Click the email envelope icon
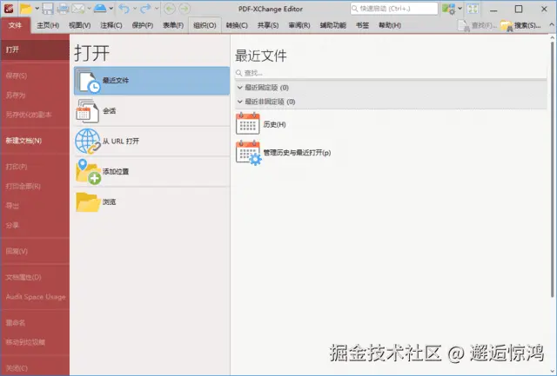557x376 pixels. pos(78,9)
